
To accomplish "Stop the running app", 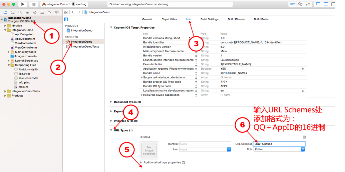I will (34, 4).
